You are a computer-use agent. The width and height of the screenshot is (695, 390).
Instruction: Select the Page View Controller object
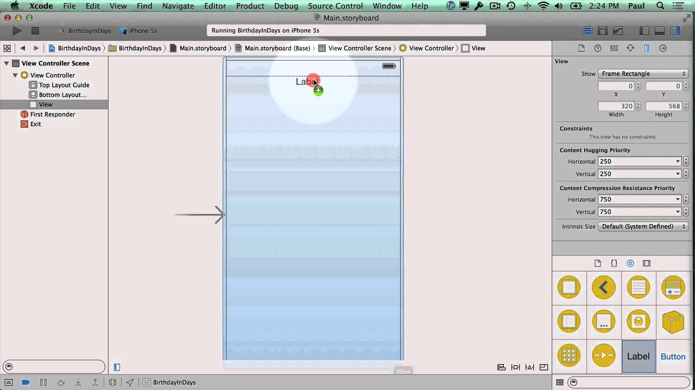tap(604, 322)
